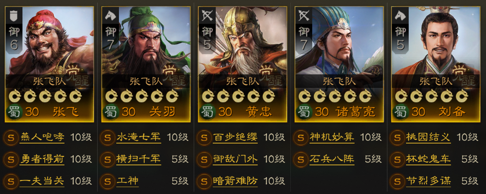Click the 蜀 faction badge on 诸葛亮 card

coord(304,111)
